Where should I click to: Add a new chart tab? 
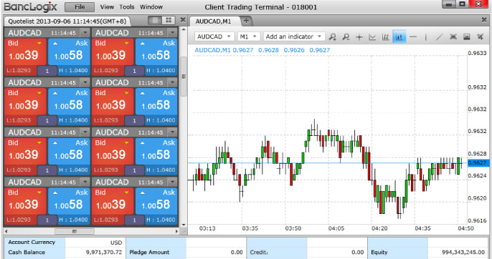[246, 21]
